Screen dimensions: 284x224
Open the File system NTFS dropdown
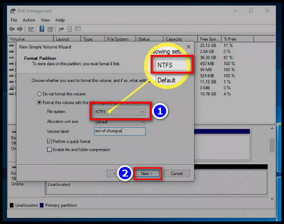click(x=120, y=112)
